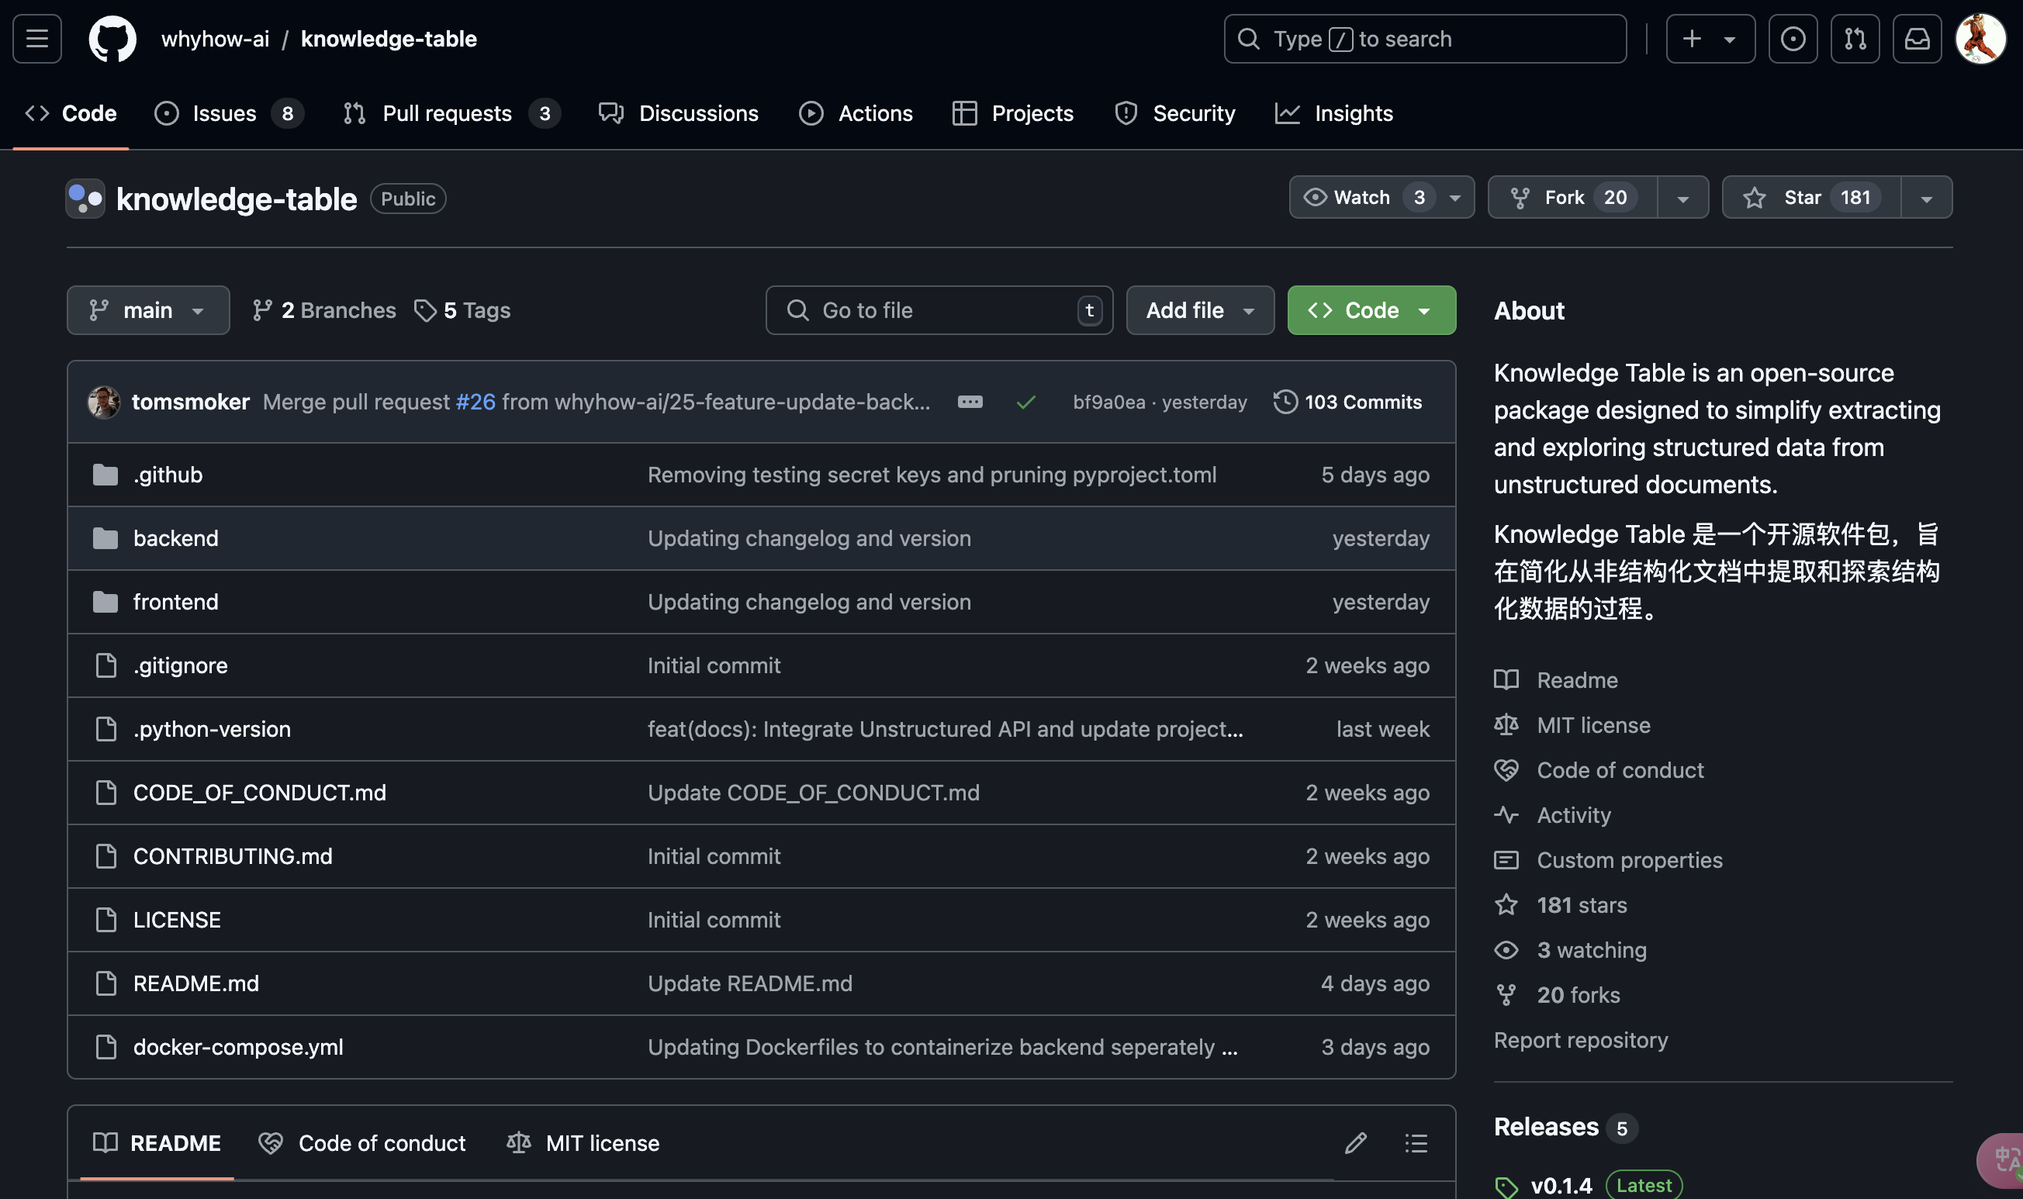Switch to the Issues tab
Image resolution: width=2023 pixels, height=1199 pixels.
[x=229, y=113]
